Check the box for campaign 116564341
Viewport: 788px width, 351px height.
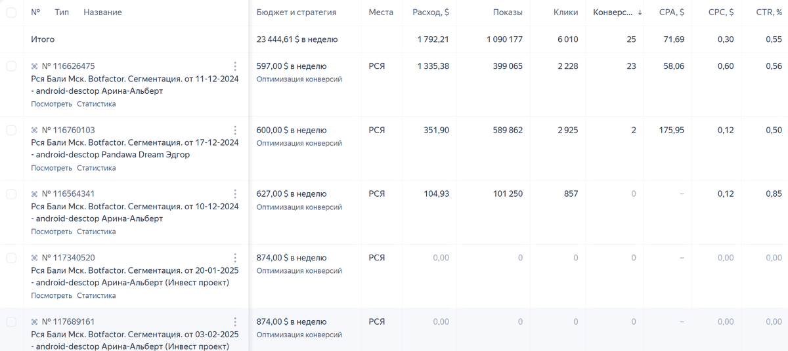pyautogui.click(x=11, y=194)
